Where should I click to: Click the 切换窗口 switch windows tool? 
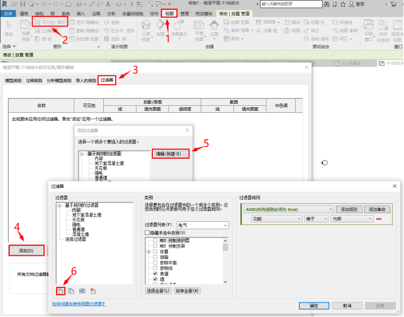[369, 30]
